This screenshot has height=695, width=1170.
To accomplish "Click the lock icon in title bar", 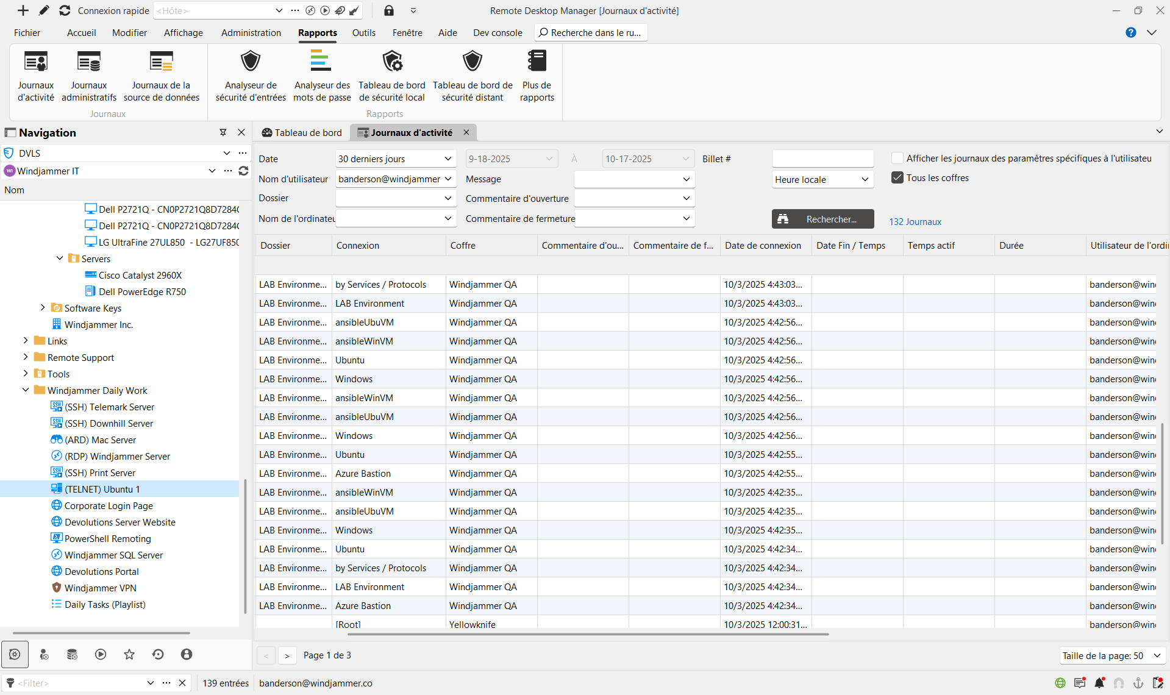I will tap(389, 10).
